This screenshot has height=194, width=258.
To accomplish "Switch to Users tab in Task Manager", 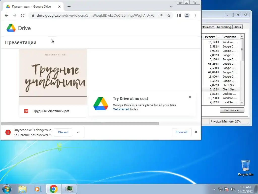I will pos(237,27).
